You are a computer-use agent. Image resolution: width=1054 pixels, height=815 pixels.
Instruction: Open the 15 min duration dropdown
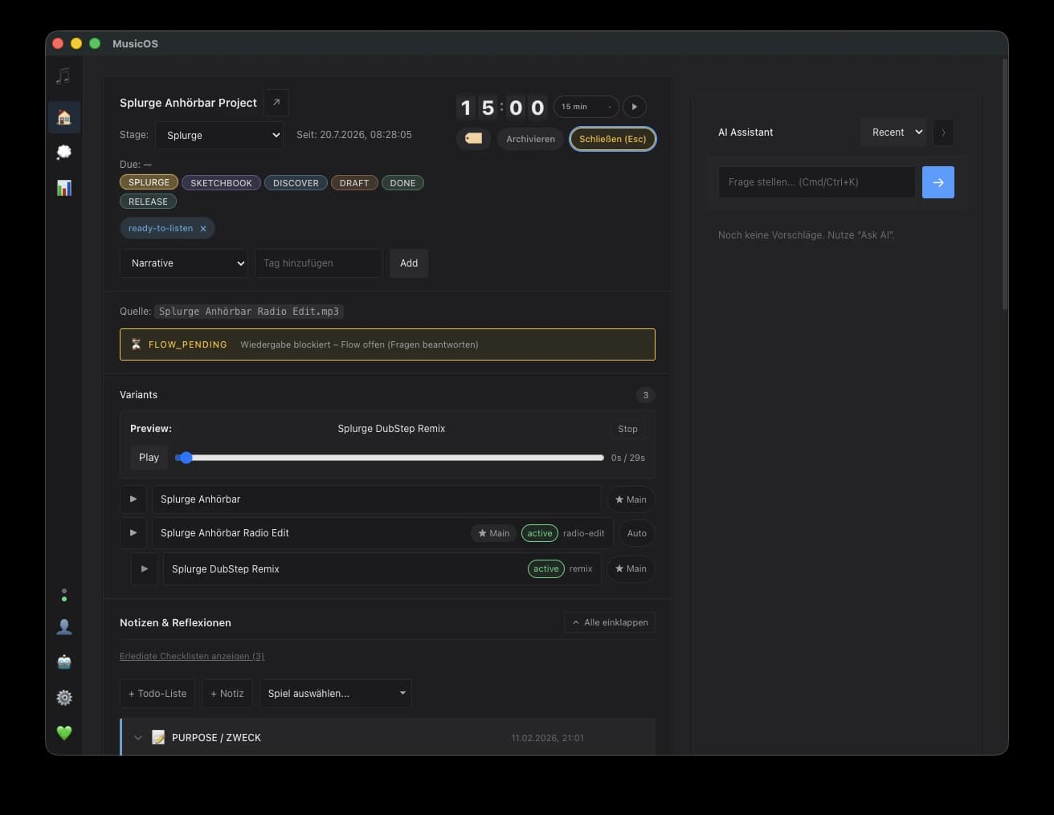click(x=586, y=107)
